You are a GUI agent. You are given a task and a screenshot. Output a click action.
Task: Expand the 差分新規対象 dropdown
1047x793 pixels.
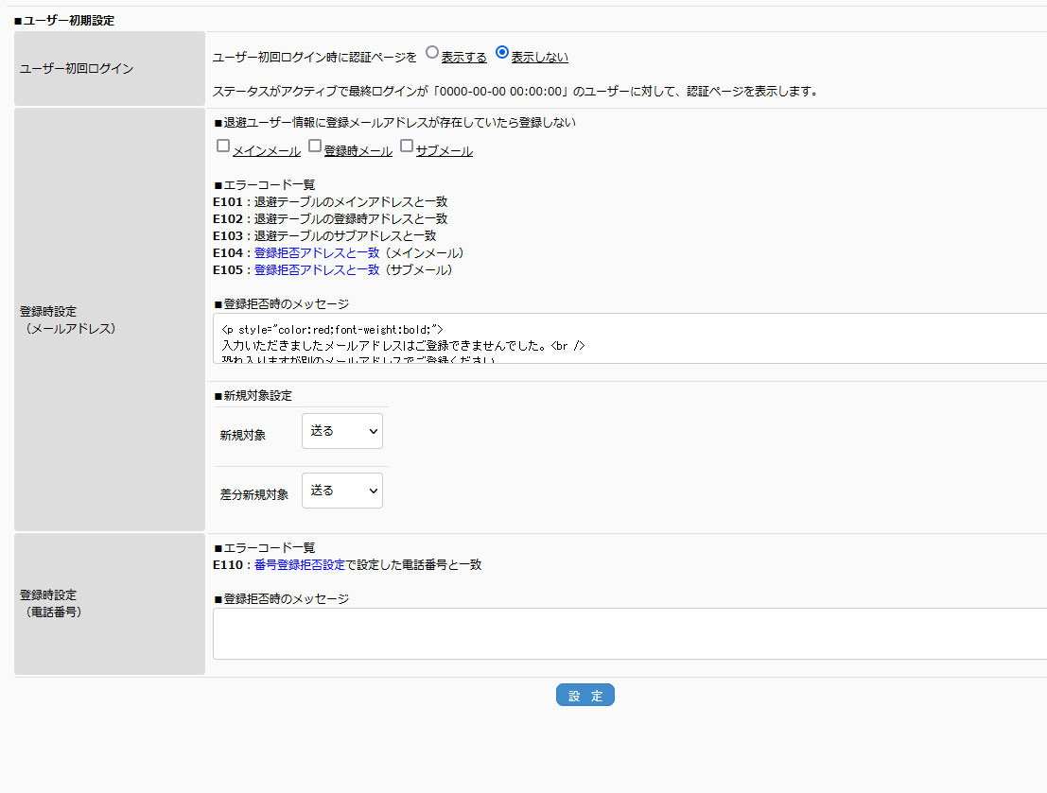click(342, 491)
